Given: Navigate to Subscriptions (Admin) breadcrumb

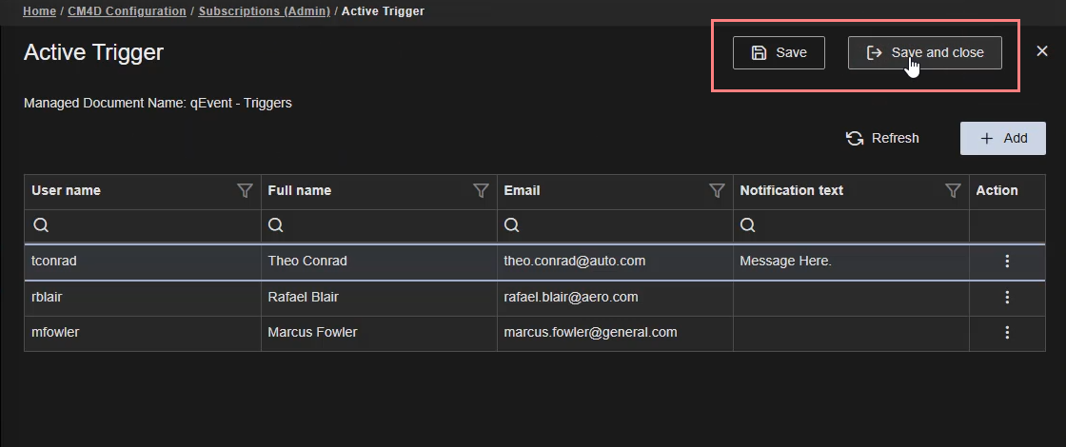Looking at the screenshot, I should [x=264, y=11].
